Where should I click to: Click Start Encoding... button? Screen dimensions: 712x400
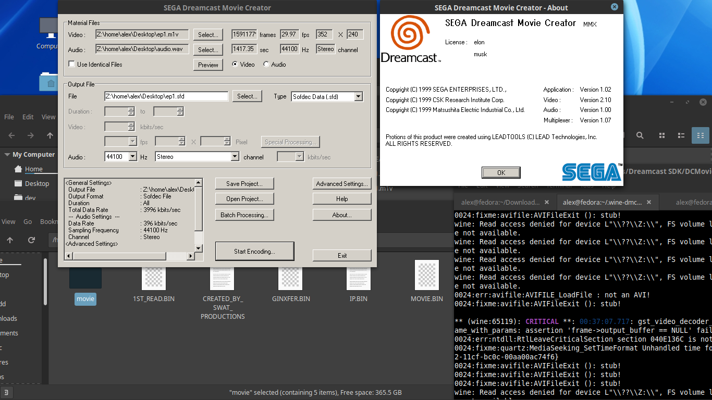[x=254, y=252]
